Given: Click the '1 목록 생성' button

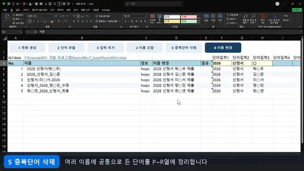Looking at the screenshot, I should (x=28, y=47).
